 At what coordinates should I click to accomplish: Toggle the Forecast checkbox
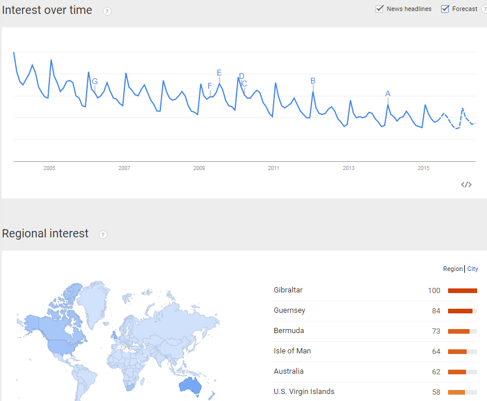tap(445, 9)
